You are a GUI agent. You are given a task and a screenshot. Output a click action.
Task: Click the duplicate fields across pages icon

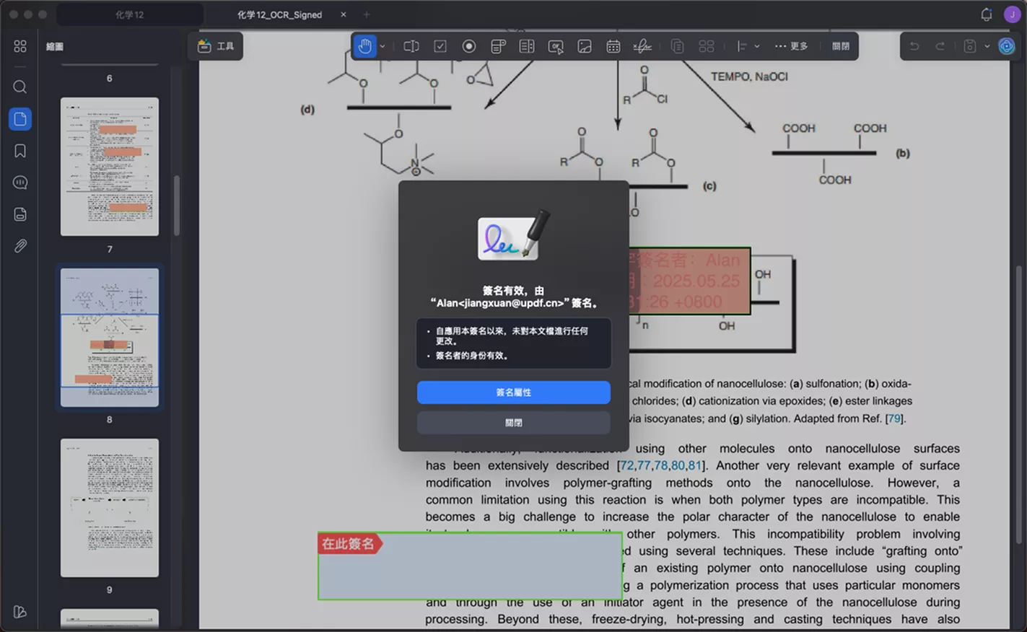(x=677, y=46)
